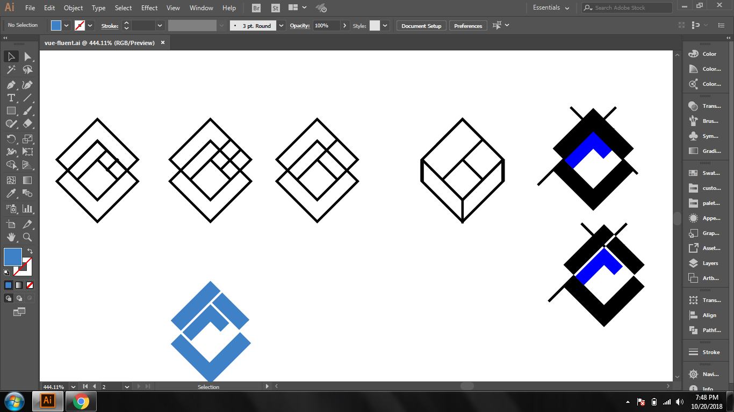
Task: Select the Mesh tool
Action: coord(11,180)
